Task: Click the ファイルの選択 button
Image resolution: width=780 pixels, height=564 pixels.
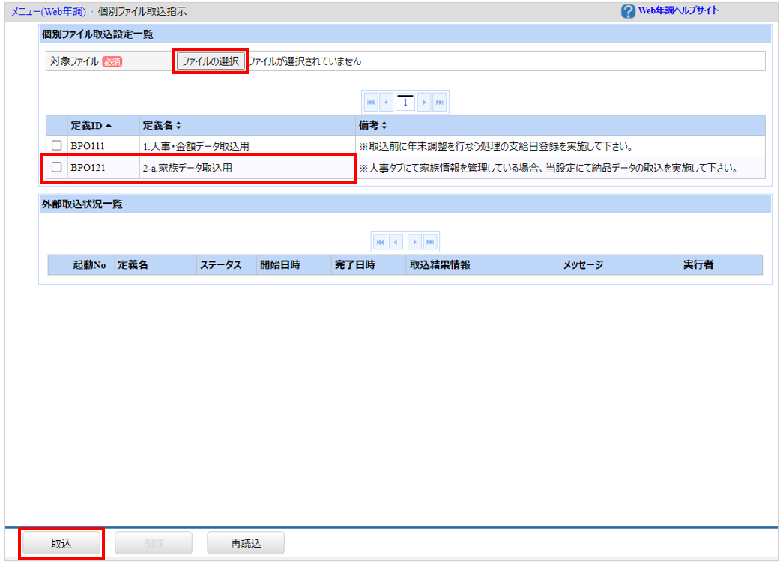Action: (x=210, y=61)
